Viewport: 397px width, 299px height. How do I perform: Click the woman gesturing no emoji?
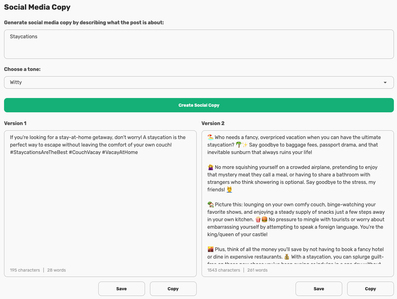pyautogui.click(x=211, y=167)
